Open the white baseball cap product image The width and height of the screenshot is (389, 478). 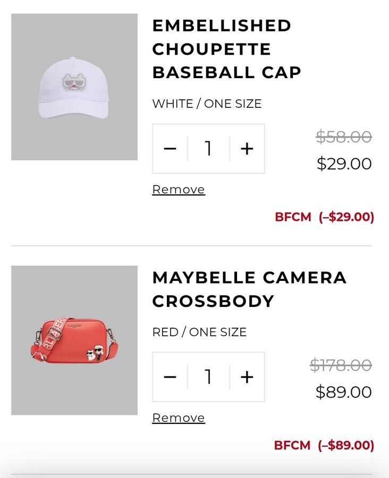[x=74, y=87]
